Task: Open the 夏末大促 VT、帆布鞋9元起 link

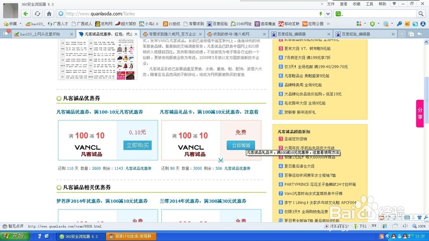Action: [x=307, y=48]
